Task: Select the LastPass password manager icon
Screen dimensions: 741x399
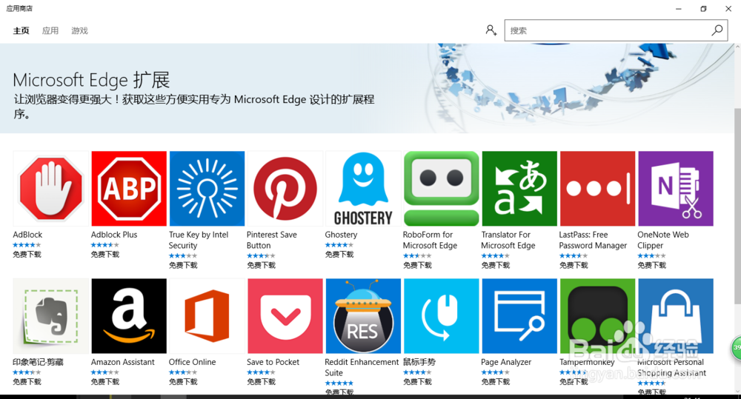Action: pyautogui.click(x=597, y=189)
